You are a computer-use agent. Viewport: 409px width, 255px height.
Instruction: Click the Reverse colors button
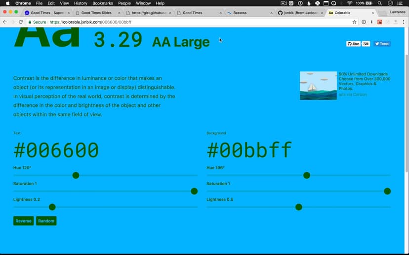coord(23,221)
